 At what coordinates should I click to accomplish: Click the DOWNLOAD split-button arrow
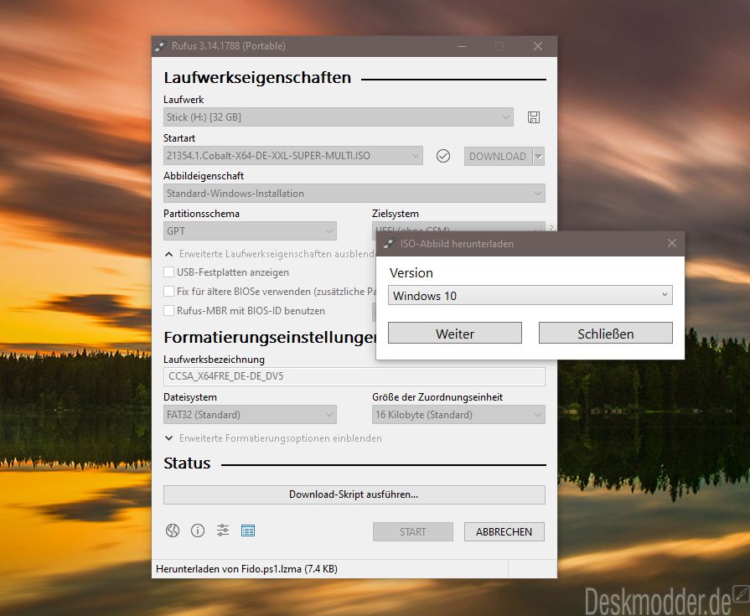coord(539,157)
